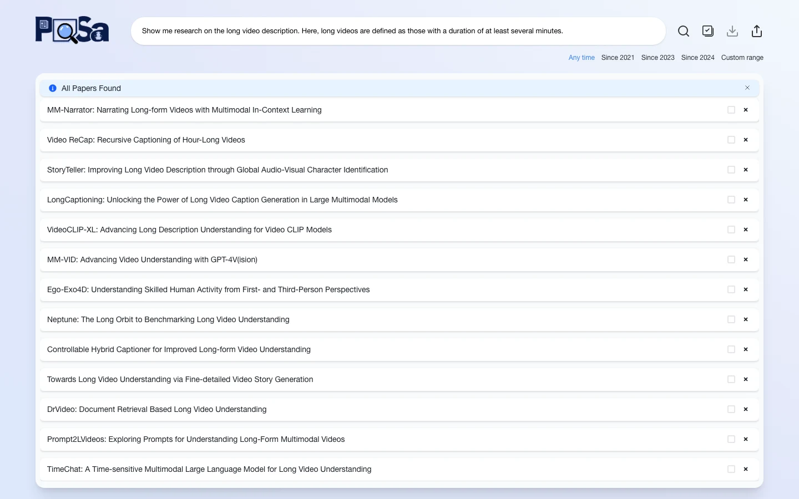Remove the Towards Long Video Understanding paper
This screenshot has width=799, height=499.
pyautogui.click(x=746, y=379)
